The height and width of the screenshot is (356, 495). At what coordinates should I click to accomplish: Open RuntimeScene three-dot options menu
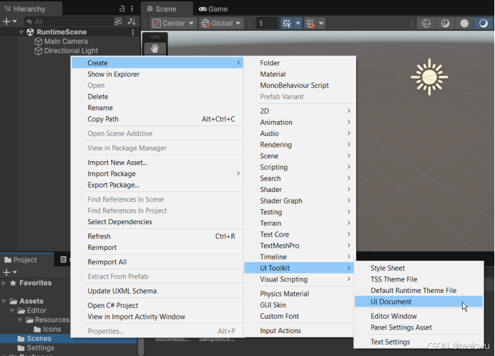pyautogui.click(x=133, y=32)
